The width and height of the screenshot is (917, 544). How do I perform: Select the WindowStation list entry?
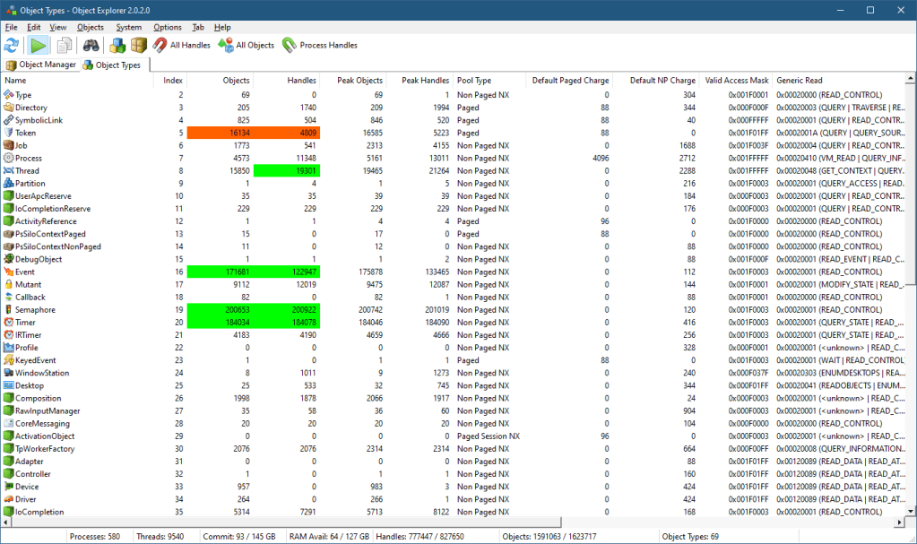click(x=41, y=373)
